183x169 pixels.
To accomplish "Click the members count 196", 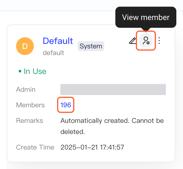I will click(66, 105).
